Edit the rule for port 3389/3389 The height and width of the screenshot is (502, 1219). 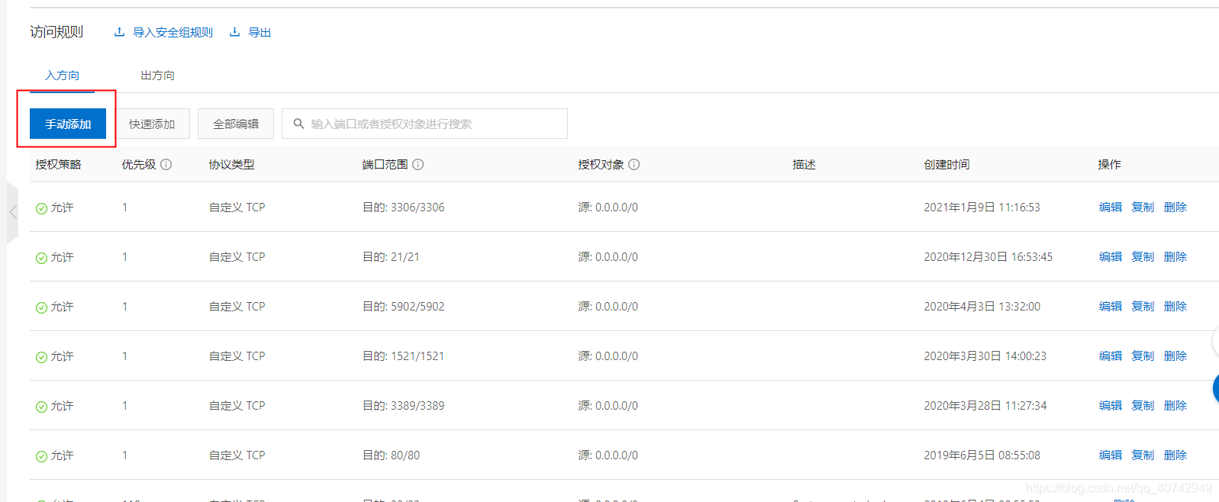(x=1111, y=405)
